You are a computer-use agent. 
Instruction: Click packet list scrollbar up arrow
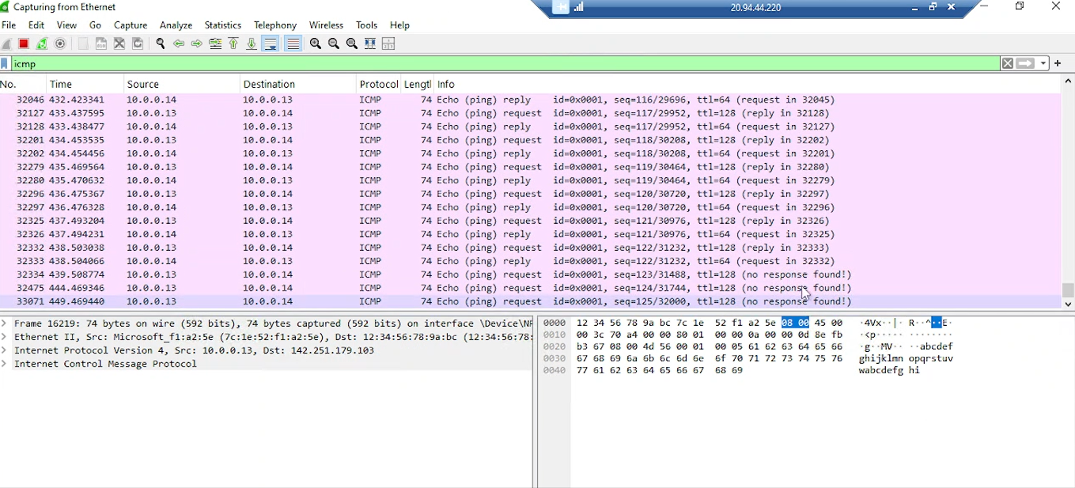pyautogui.click(x=1068, y=81)
